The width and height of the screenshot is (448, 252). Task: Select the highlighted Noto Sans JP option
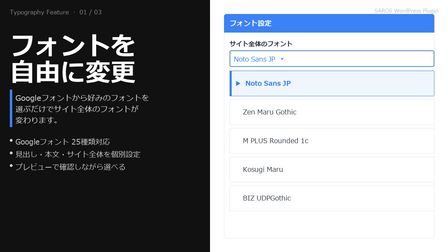332,83
